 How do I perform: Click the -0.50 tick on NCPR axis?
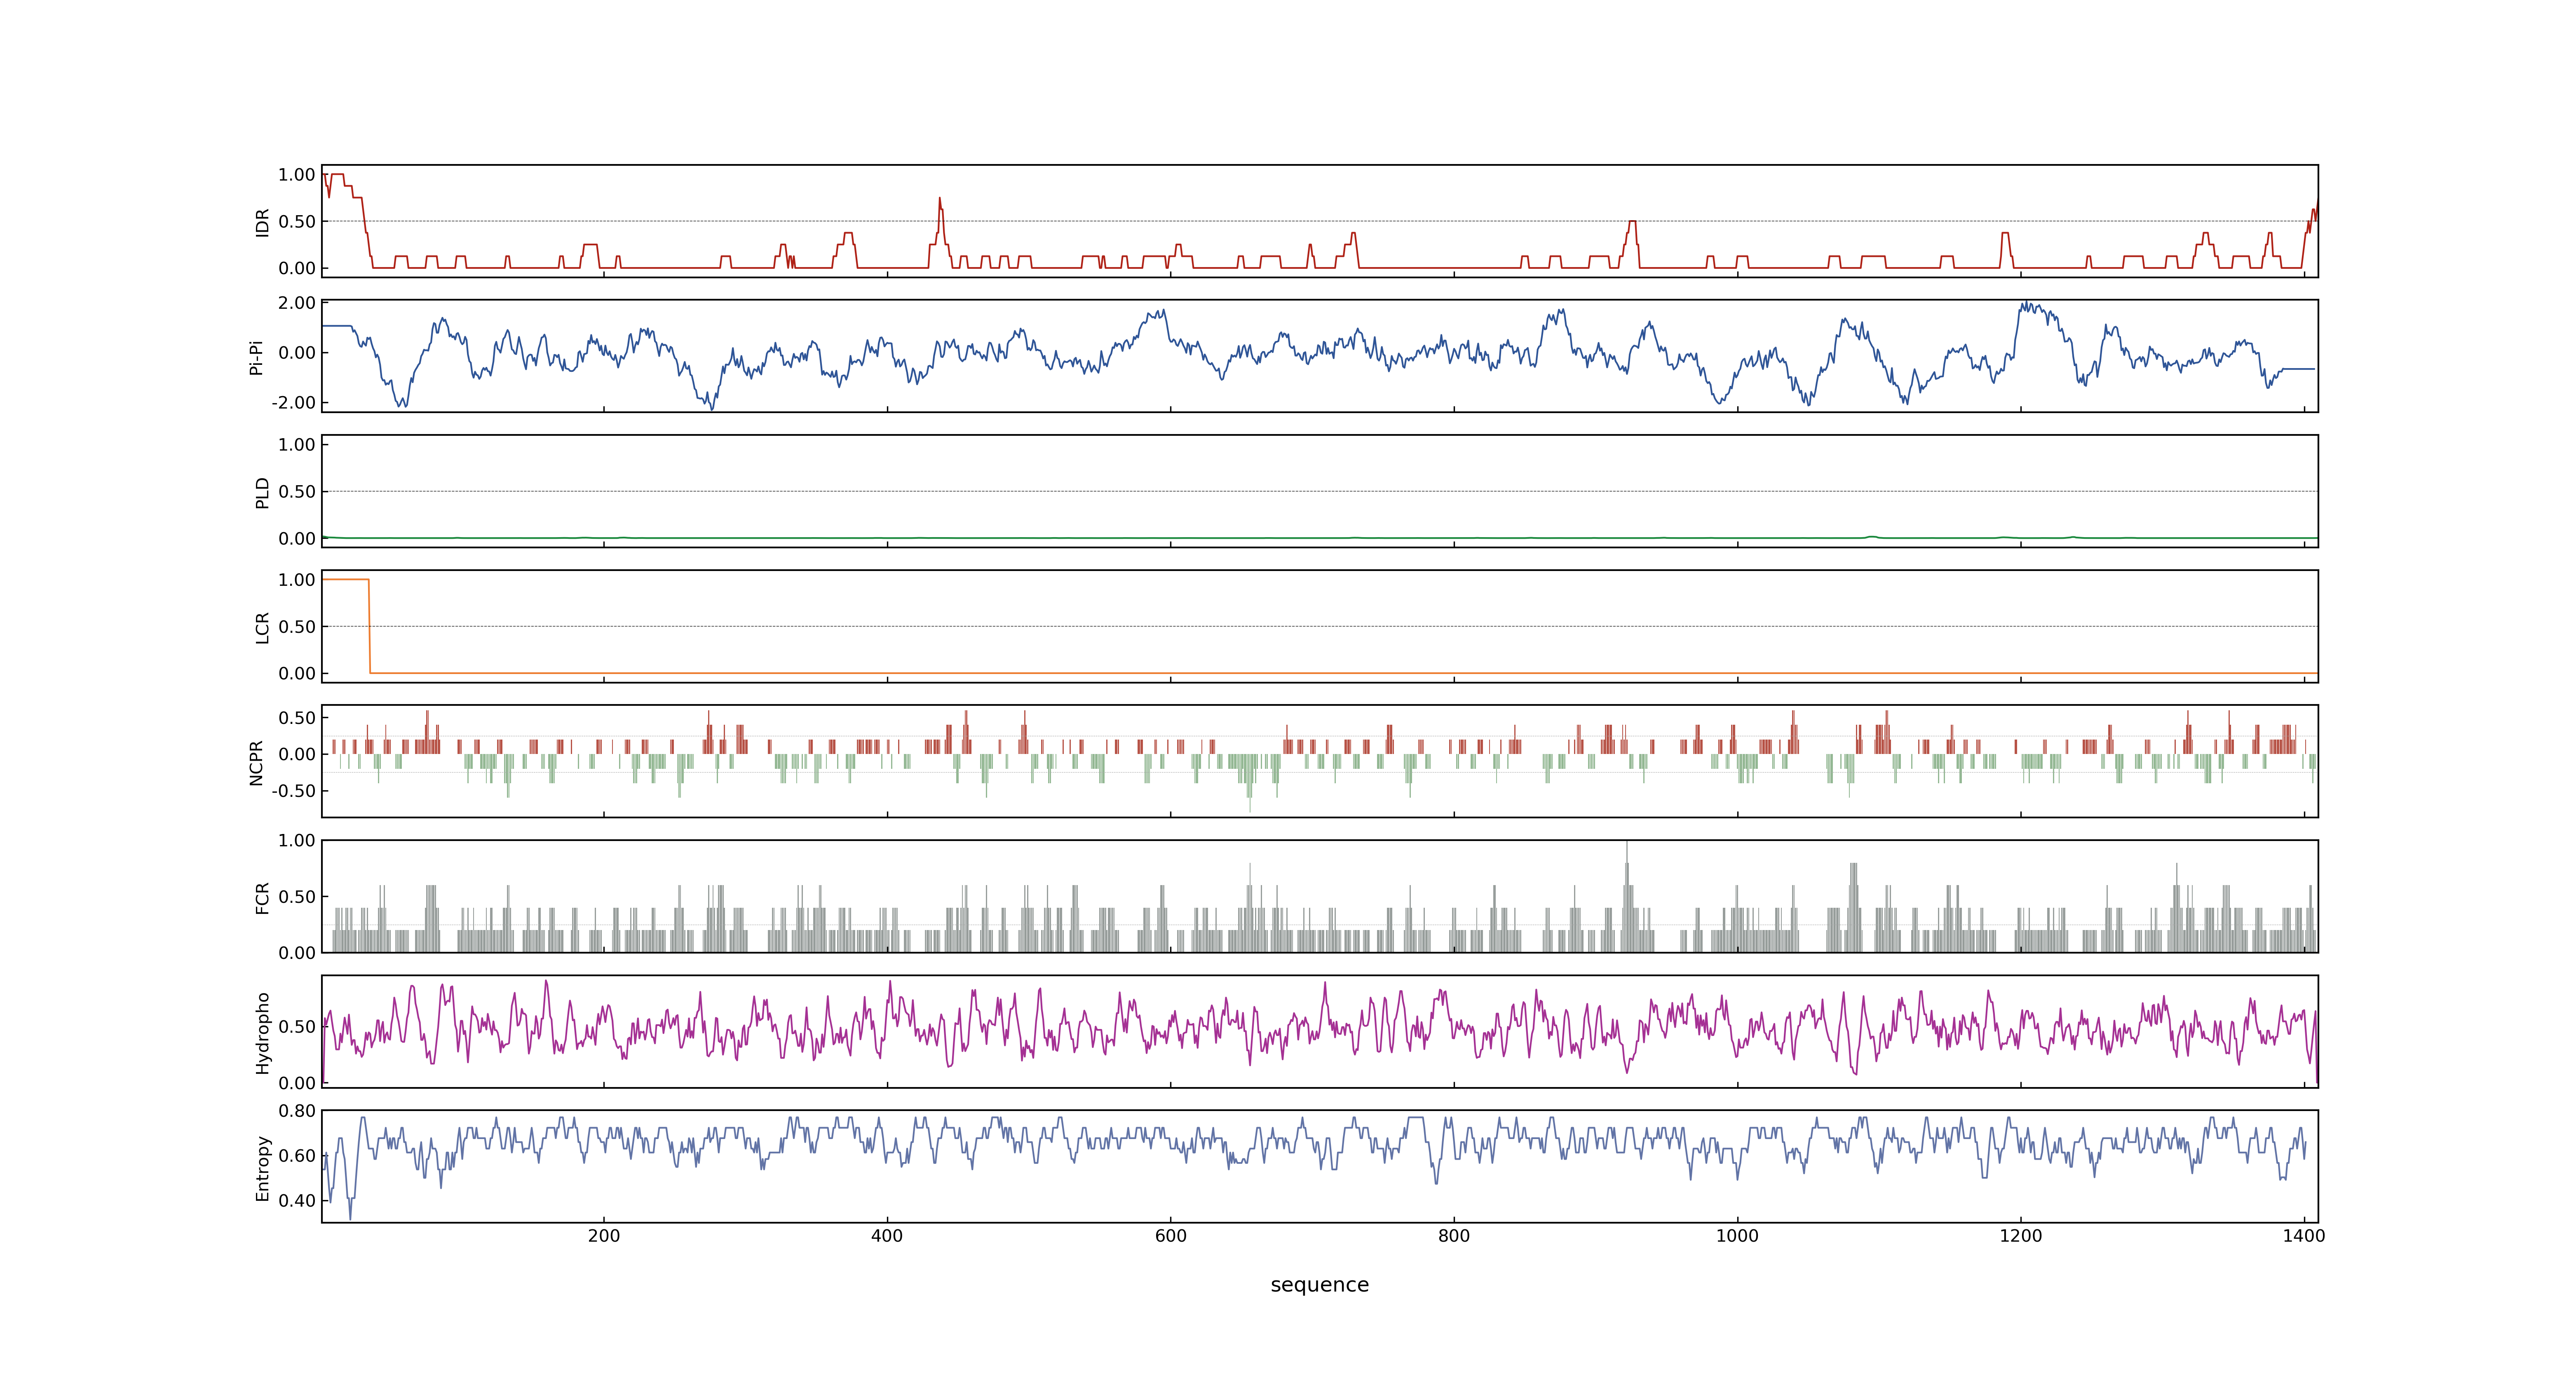tap(293, 791)
